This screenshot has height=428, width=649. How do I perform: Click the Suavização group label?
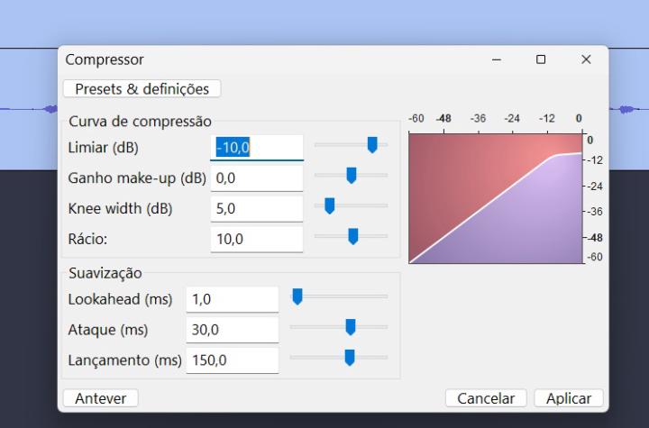pos(105,273)
